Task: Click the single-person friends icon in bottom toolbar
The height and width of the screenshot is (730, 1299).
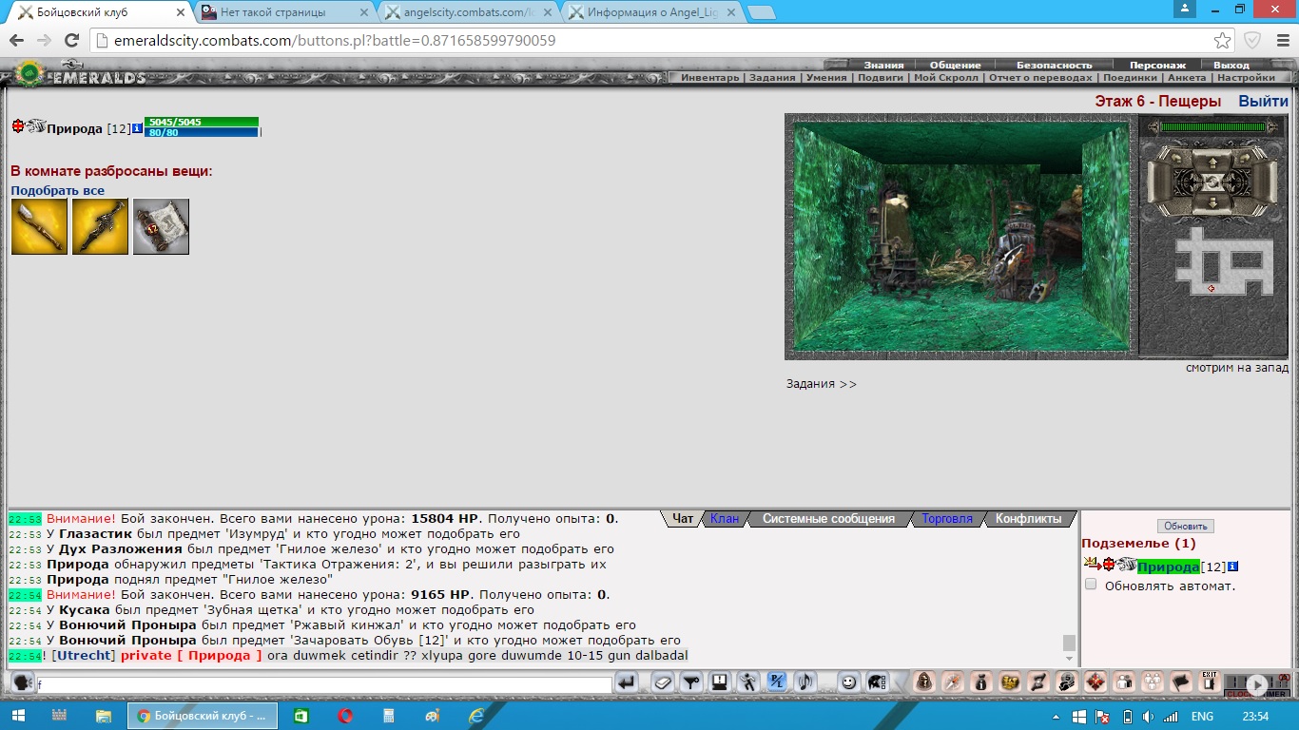Action: click(1124, 682)
